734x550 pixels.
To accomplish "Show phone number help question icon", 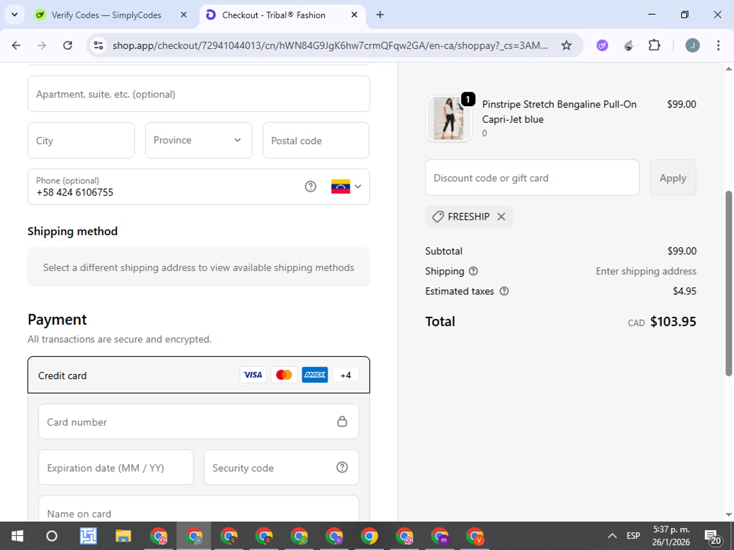I will tap(310, 186).
